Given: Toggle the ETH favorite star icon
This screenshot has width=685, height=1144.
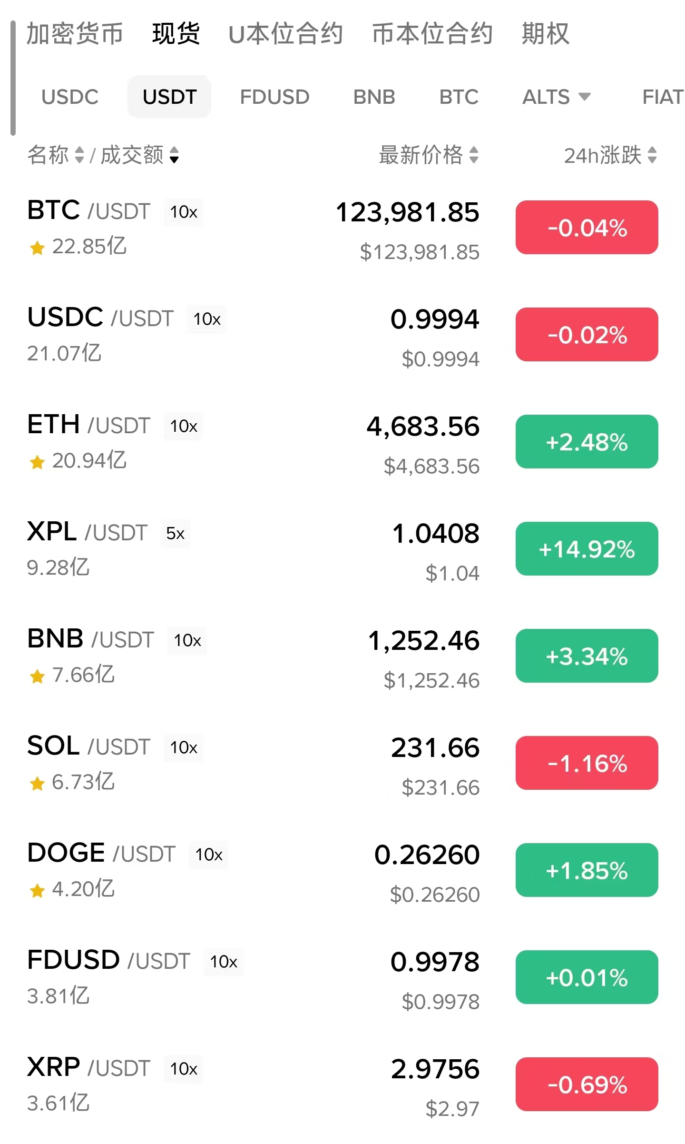Looking at the screenshot, I should 37,462.
